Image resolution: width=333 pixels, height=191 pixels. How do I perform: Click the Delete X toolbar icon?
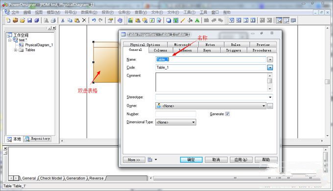click(84, 21)
